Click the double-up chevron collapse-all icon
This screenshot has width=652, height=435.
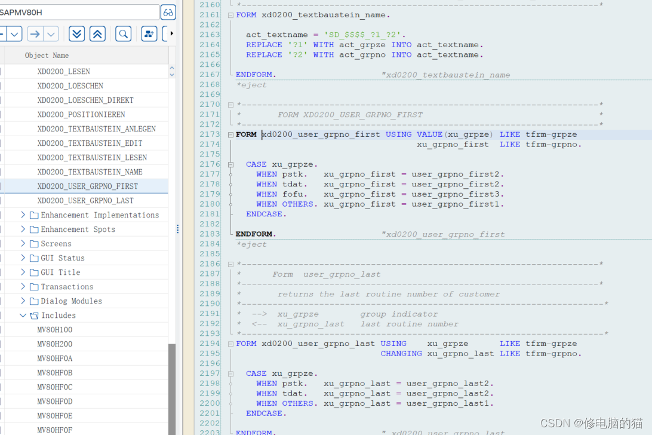pos(97,33)
